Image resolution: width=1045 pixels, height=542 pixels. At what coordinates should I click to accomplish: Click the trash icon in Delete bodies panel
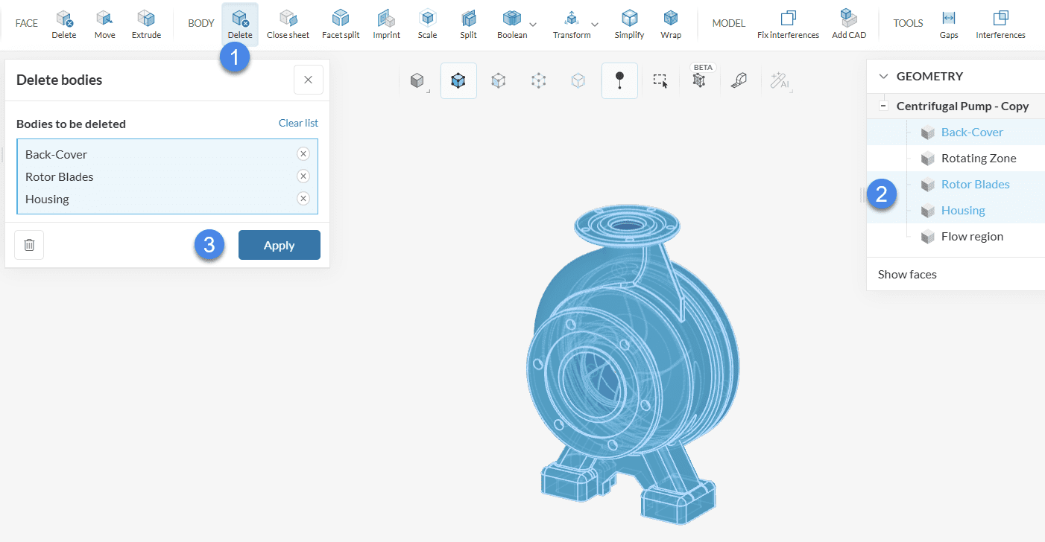click(x=29, y=245)
